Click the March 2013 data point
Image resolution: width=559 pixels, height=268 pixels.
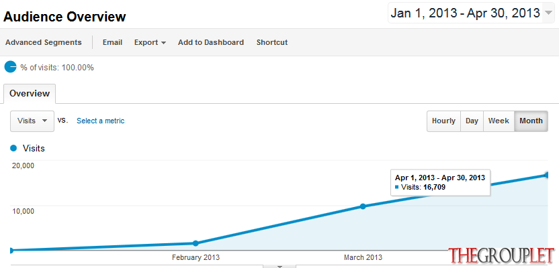click(363, 206)
